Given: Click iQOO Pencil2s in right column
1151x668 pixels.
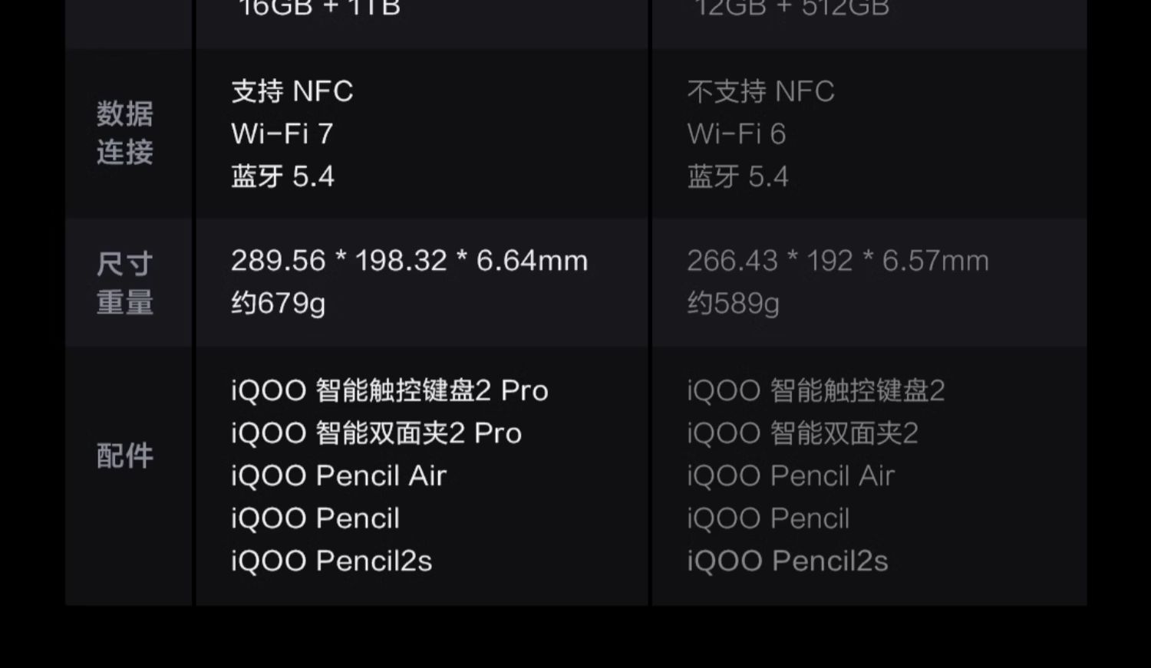Looking at the screenshot, I should tap(787, 561).
